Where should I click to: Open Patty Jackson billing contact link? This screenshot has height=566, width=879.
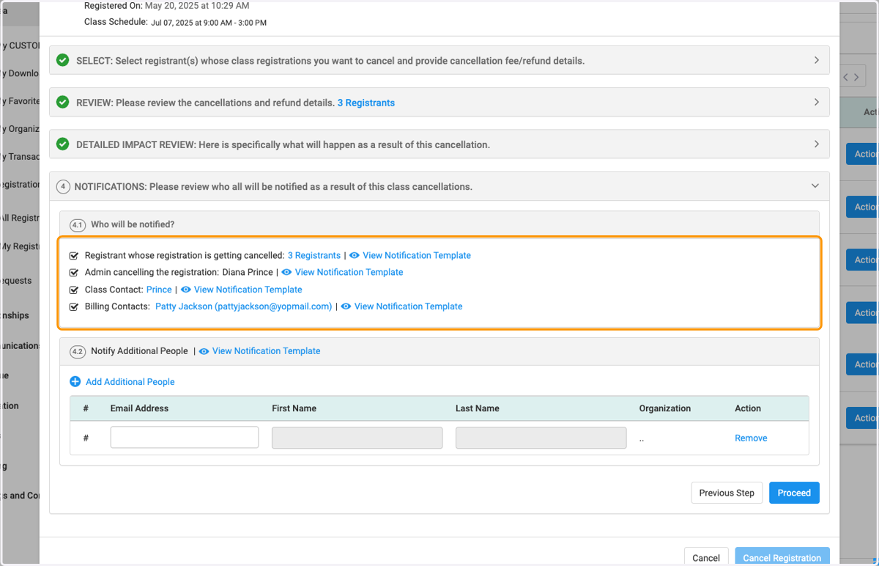(244, 306)
